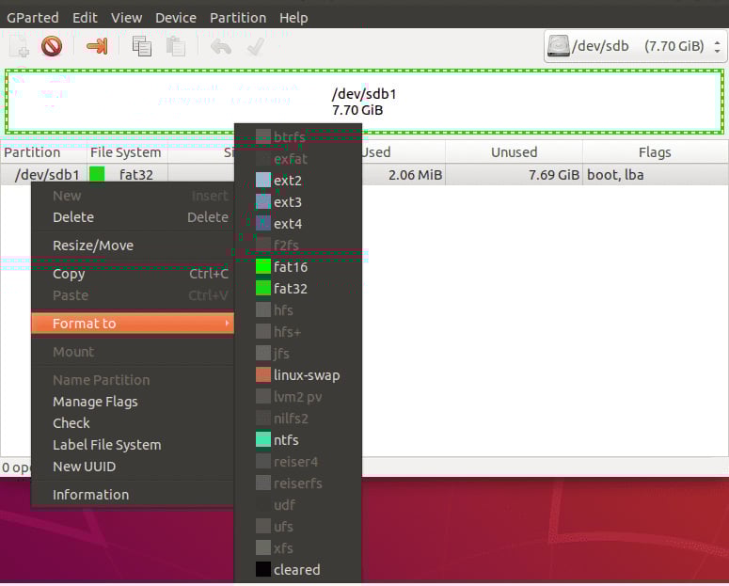Click the Apply all operations checkmark icon
The image size is (729, 586).
pos(255,46)
